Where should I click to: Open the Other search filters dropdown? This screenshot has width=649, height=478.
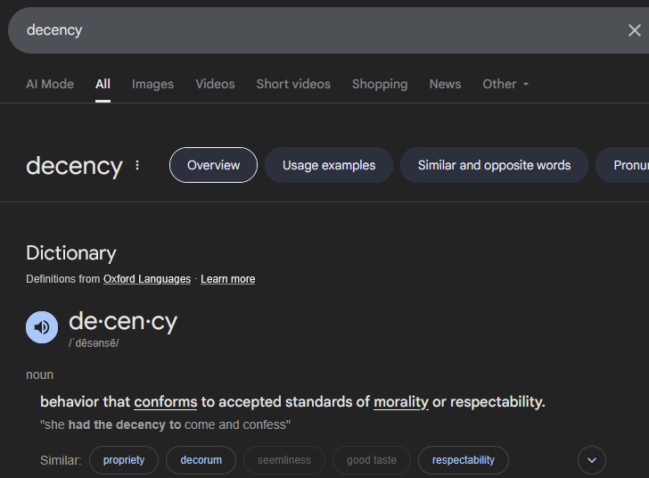[x=505, y=84]
